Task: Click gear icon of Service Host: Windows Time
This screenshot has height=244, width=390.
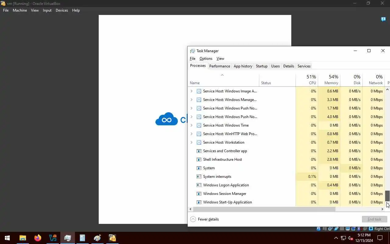Action: click(x=199, y=125)
